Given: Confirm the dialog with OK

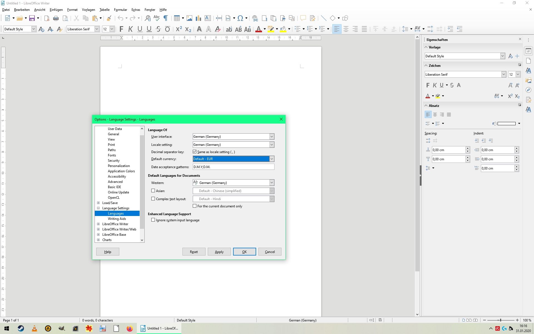Looking at the screenshot, I should point(244,252).
